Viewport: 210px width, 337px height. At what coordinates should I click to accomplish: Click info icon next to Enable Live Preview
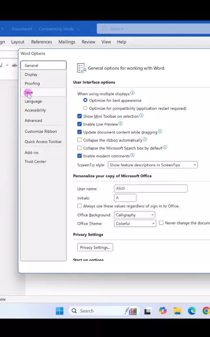[x=121, y=123]
